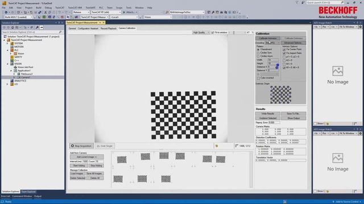Click the green Activate Configuration toolbar icon
The height and width of the screenshot is (204, 364).
point(44,17)
